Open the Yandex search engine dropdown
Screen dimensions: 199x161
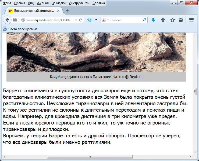(x=105, y=20)
